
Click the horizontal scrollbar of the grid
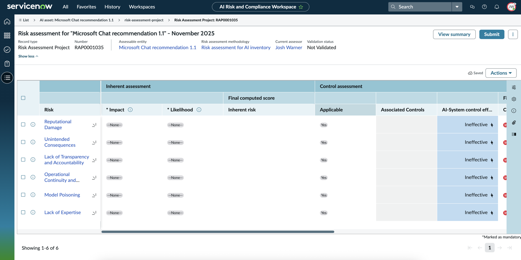click(218, 232)
